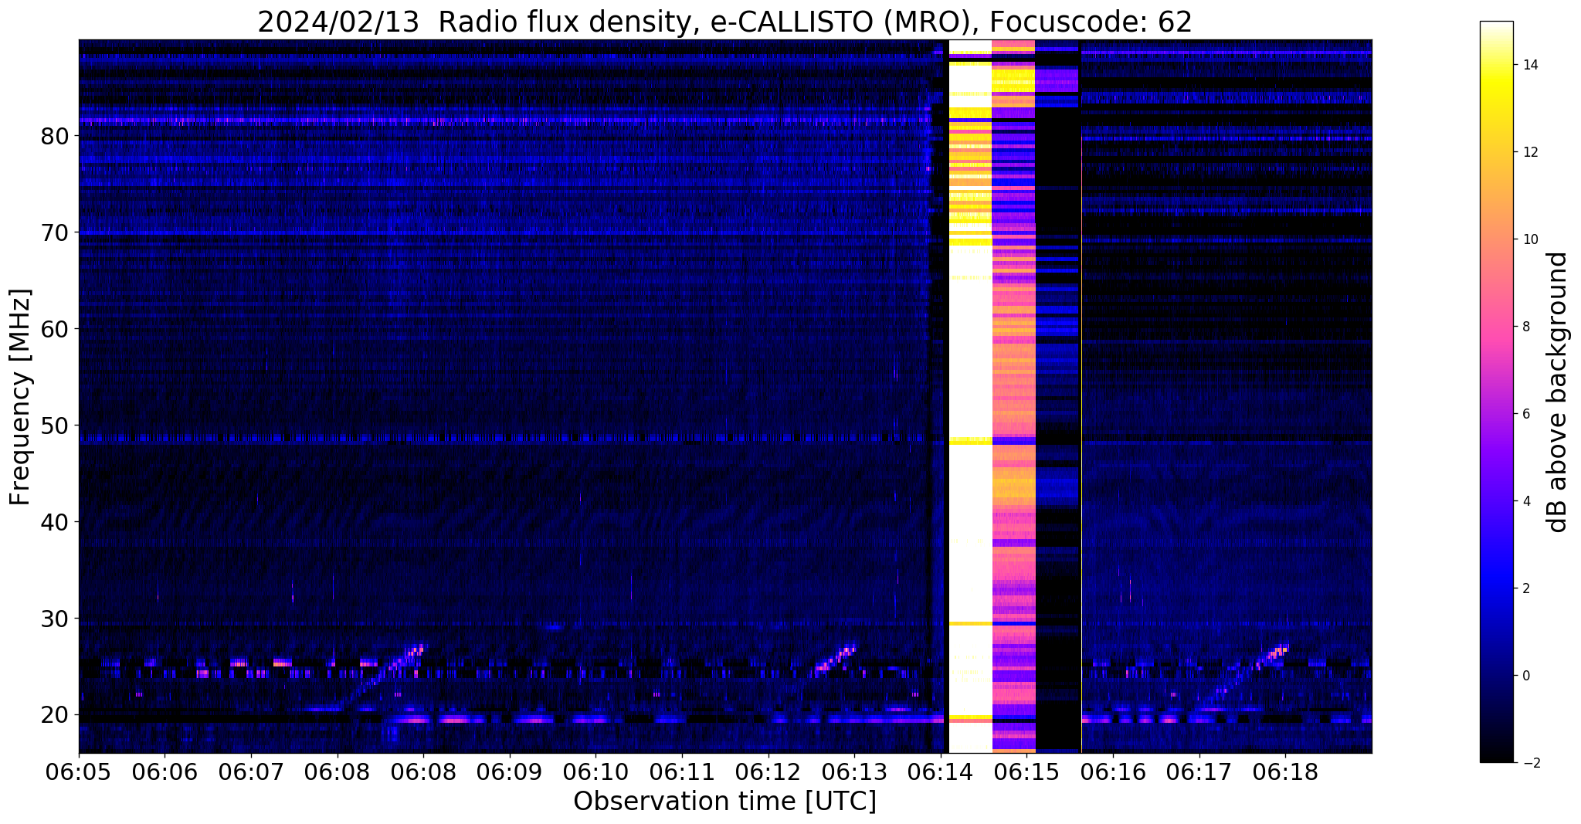Select the 06:11 time tick label

tap(682, 771)
